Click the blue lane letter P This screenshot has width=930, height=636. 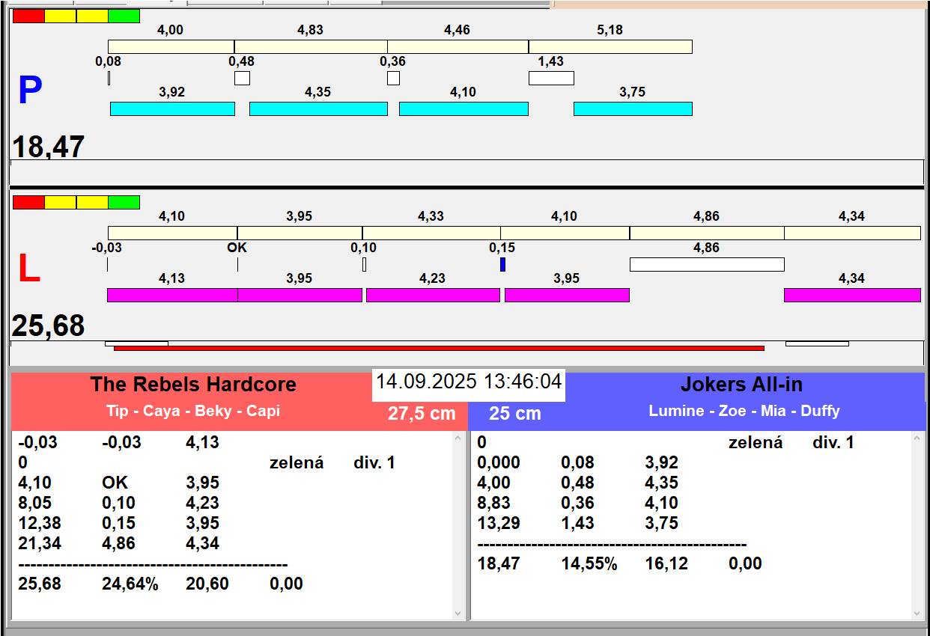point(30,91)
